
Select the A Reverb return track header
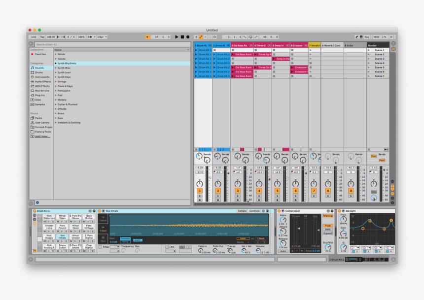click(332, 45)
